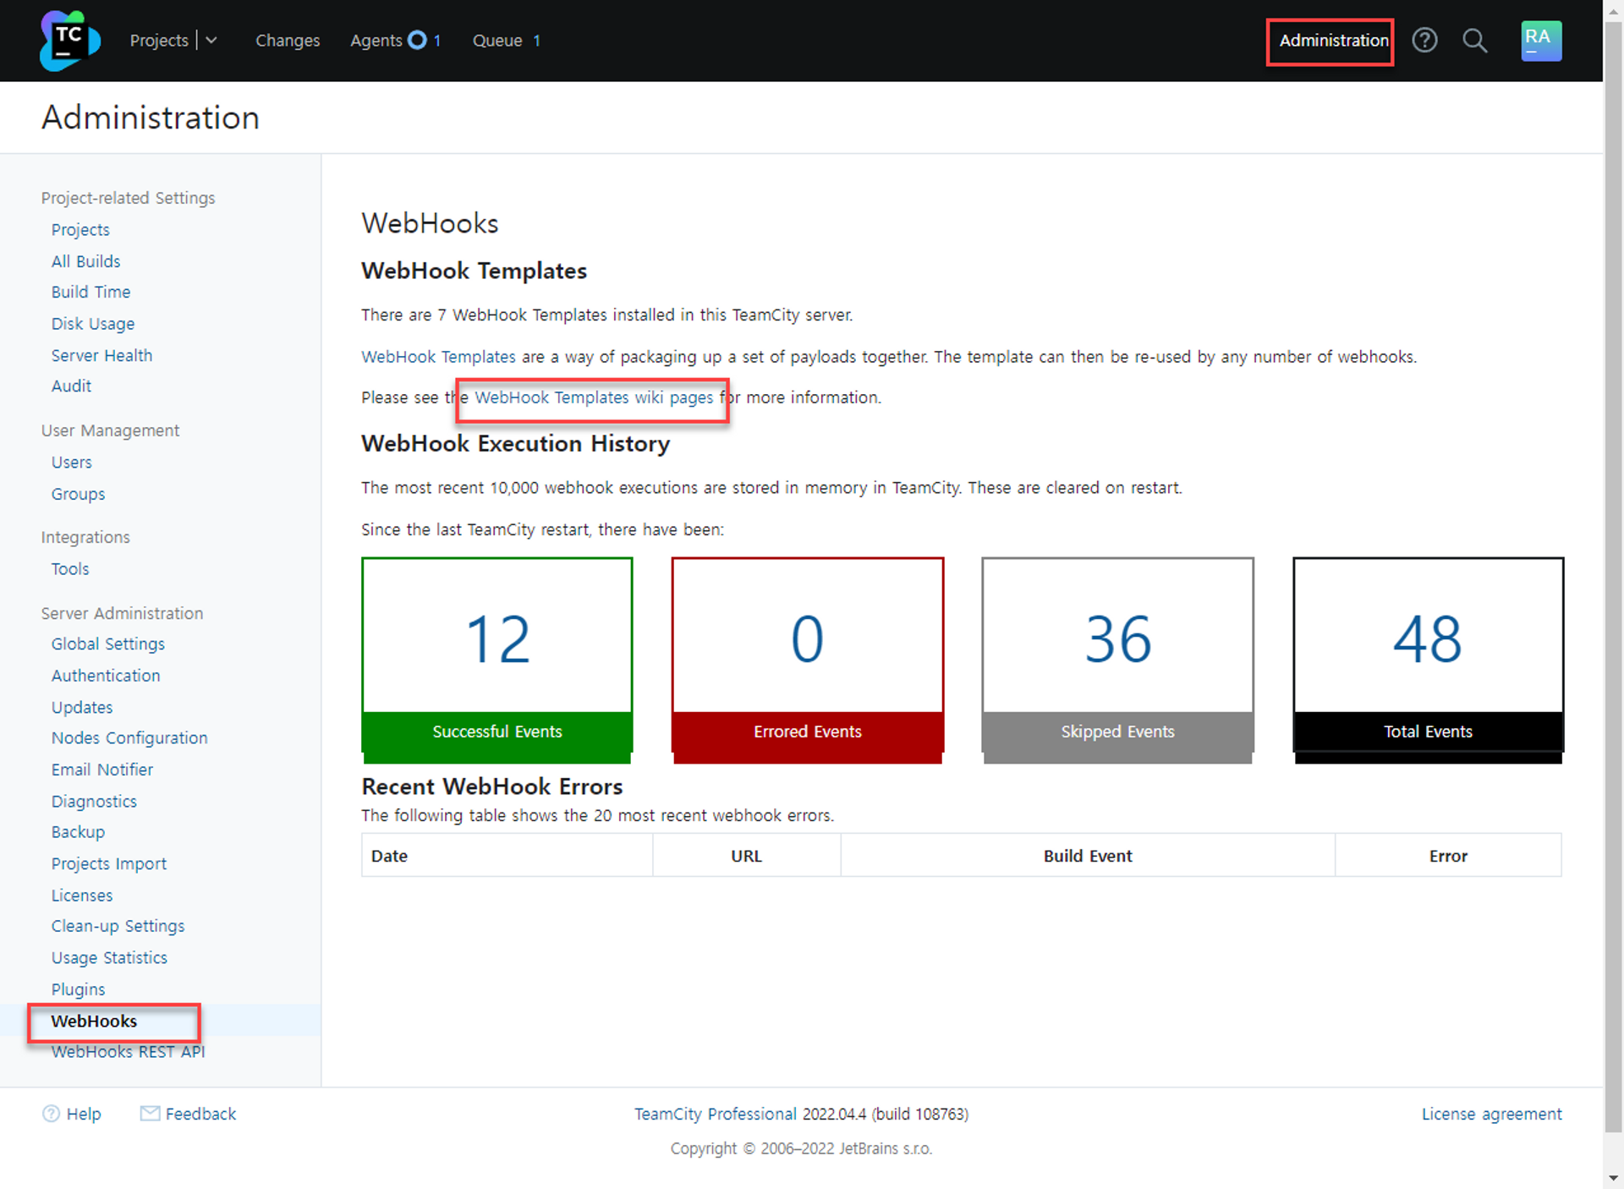
Task: Open WebHooks REST API page
Action: (x=128, y=1052)
